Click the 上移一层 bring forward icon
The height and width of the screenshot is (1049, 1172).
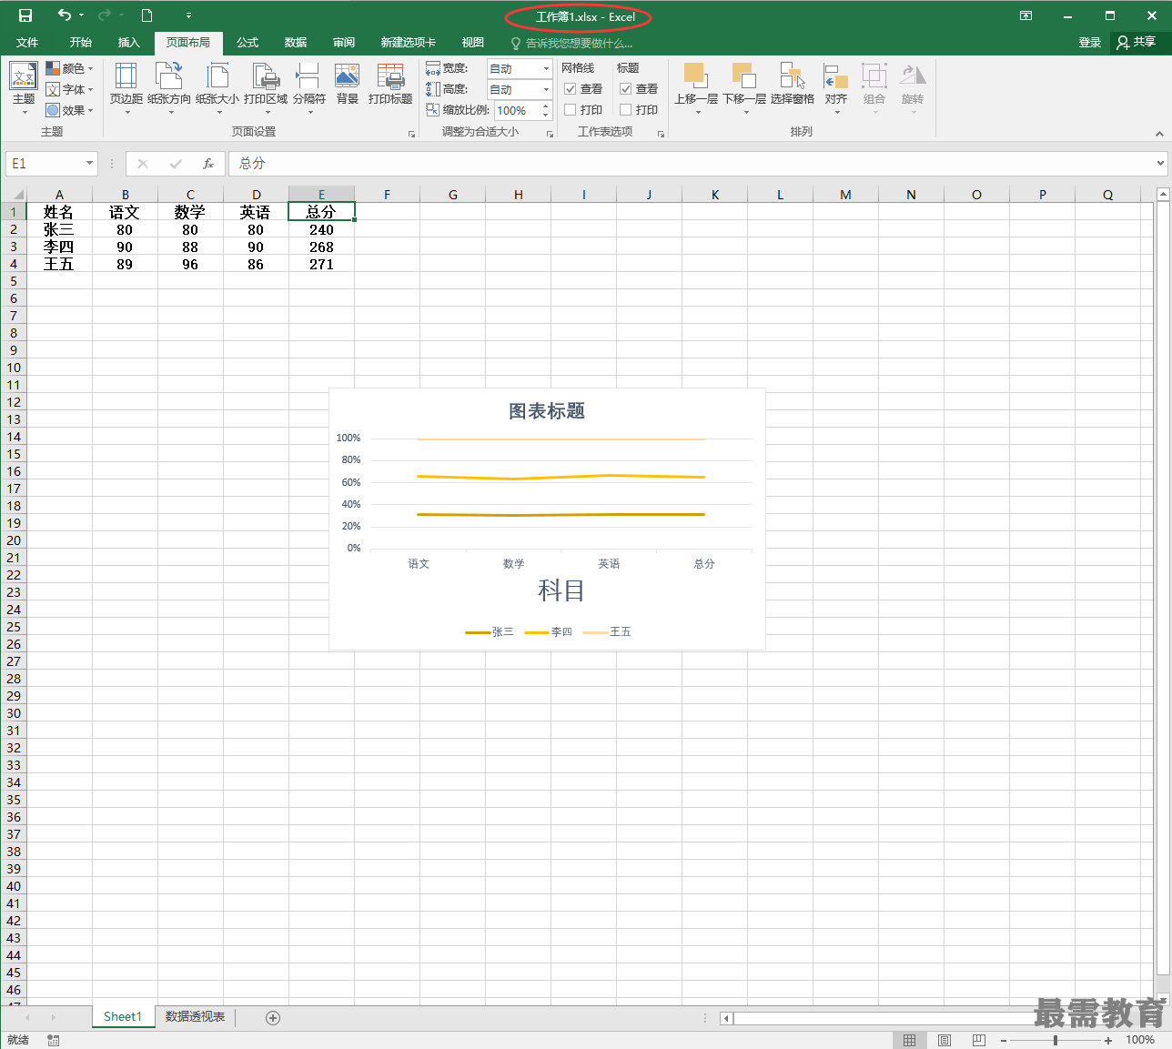point(695,76)
